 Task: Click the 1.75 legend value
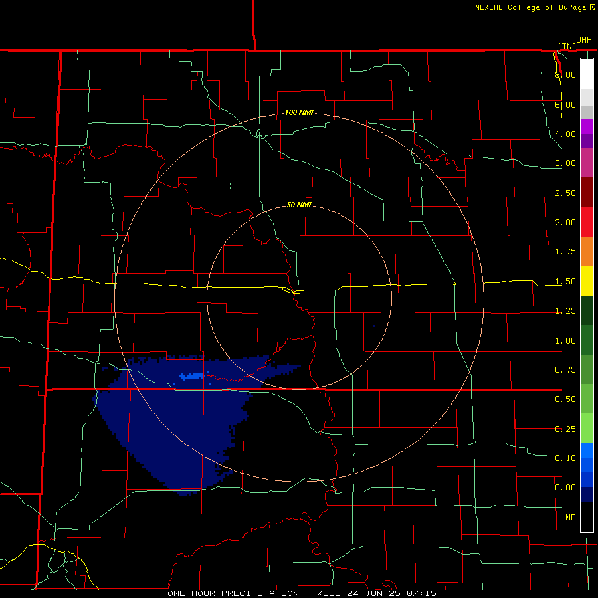point(565,252)
